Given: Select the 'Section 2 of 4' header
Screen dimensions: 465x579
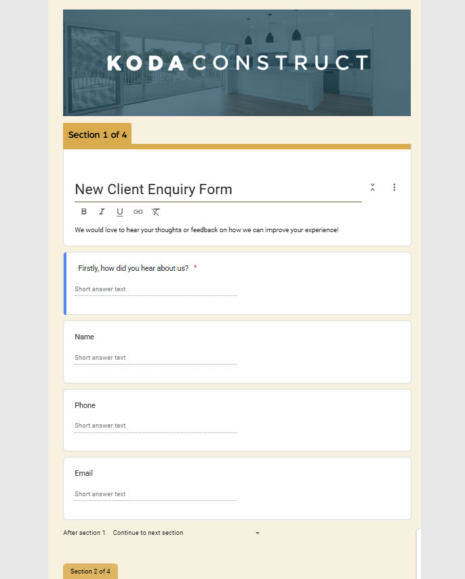Looking at the screenshot, I should click(x=90, y=571).
